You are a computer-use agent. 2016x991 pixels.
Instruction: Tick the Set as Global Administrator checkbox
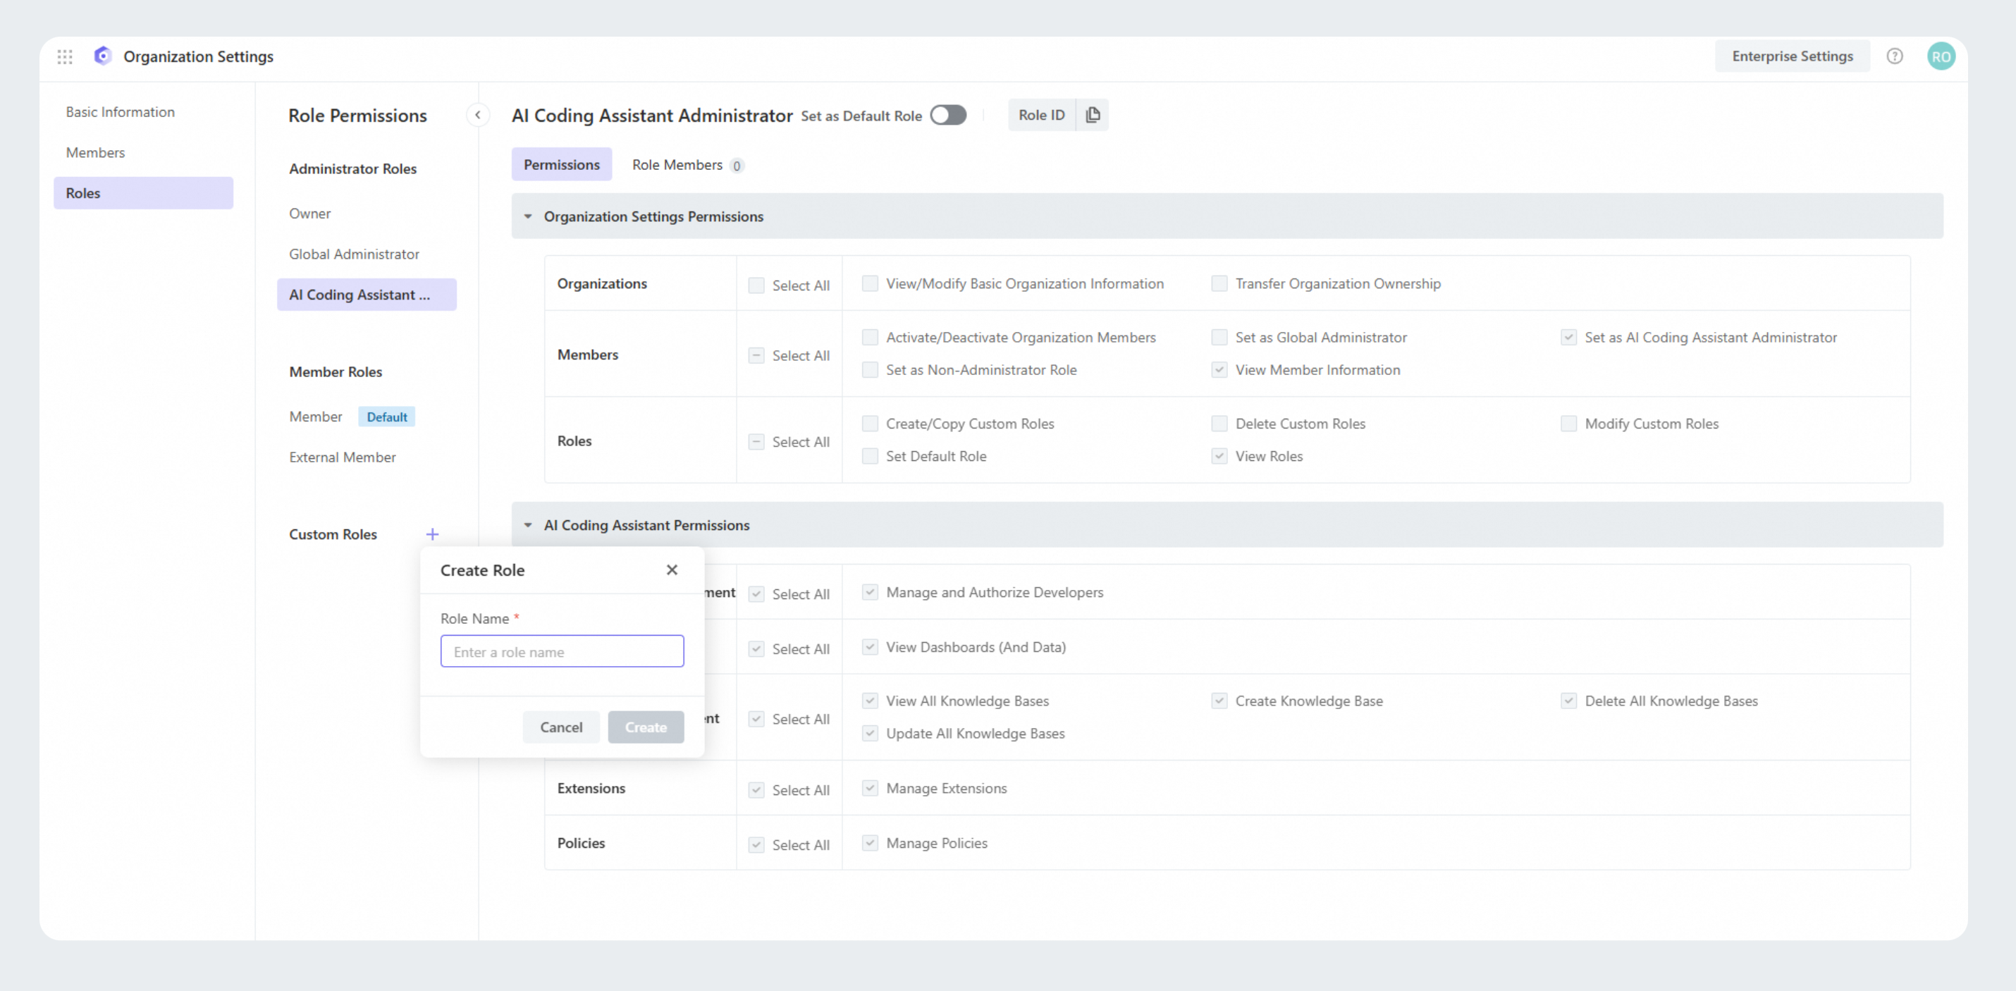tap(1219, 338)
